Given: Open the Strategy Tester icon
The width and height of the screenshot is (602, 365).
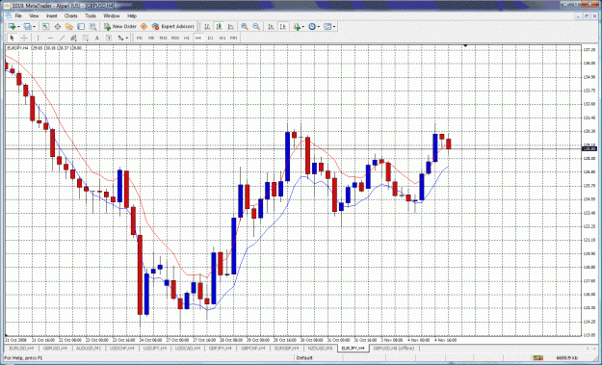Looking at the screenshot, I should pos(92,26).
